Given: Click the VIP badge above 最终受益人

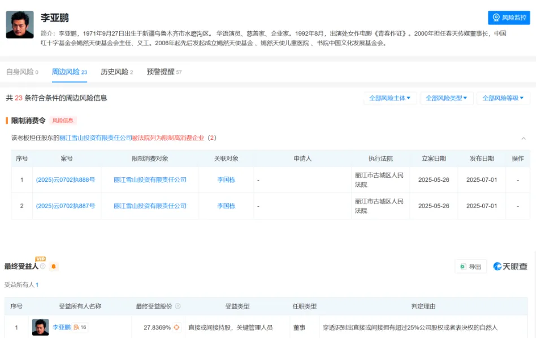Looking at the screenshot, I should pyautogui.click(x=40, y=258).
